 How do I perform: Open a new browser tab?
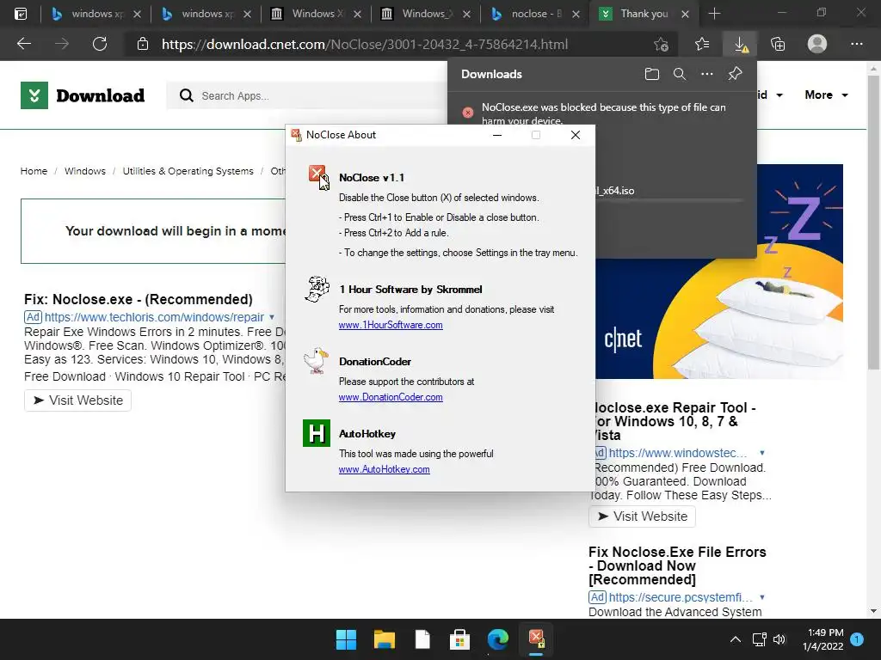714,14
